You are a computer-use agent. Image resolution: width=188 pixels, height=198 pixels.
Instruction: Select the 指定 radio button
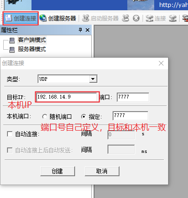tap(84, 117)
